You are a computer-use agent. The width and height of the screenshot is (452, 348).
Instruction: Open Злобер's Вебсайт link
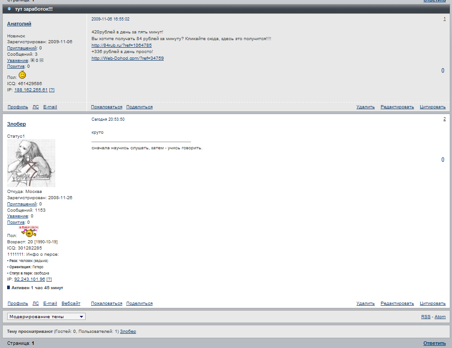coord(71,303)
